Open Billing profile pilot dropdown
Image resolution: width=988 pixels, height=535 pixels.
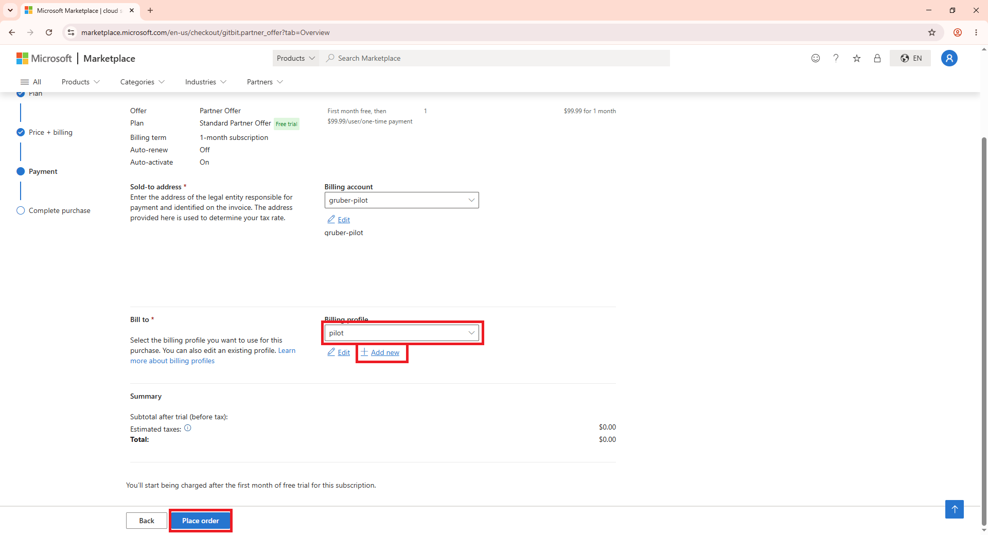point(401,333)
